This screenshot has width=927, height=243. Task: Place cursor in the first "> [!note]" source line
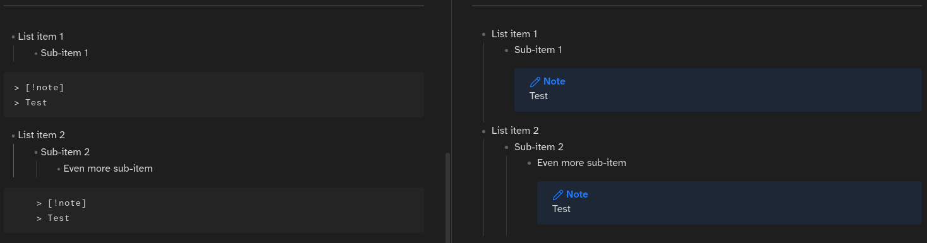[x=39, y=88]
